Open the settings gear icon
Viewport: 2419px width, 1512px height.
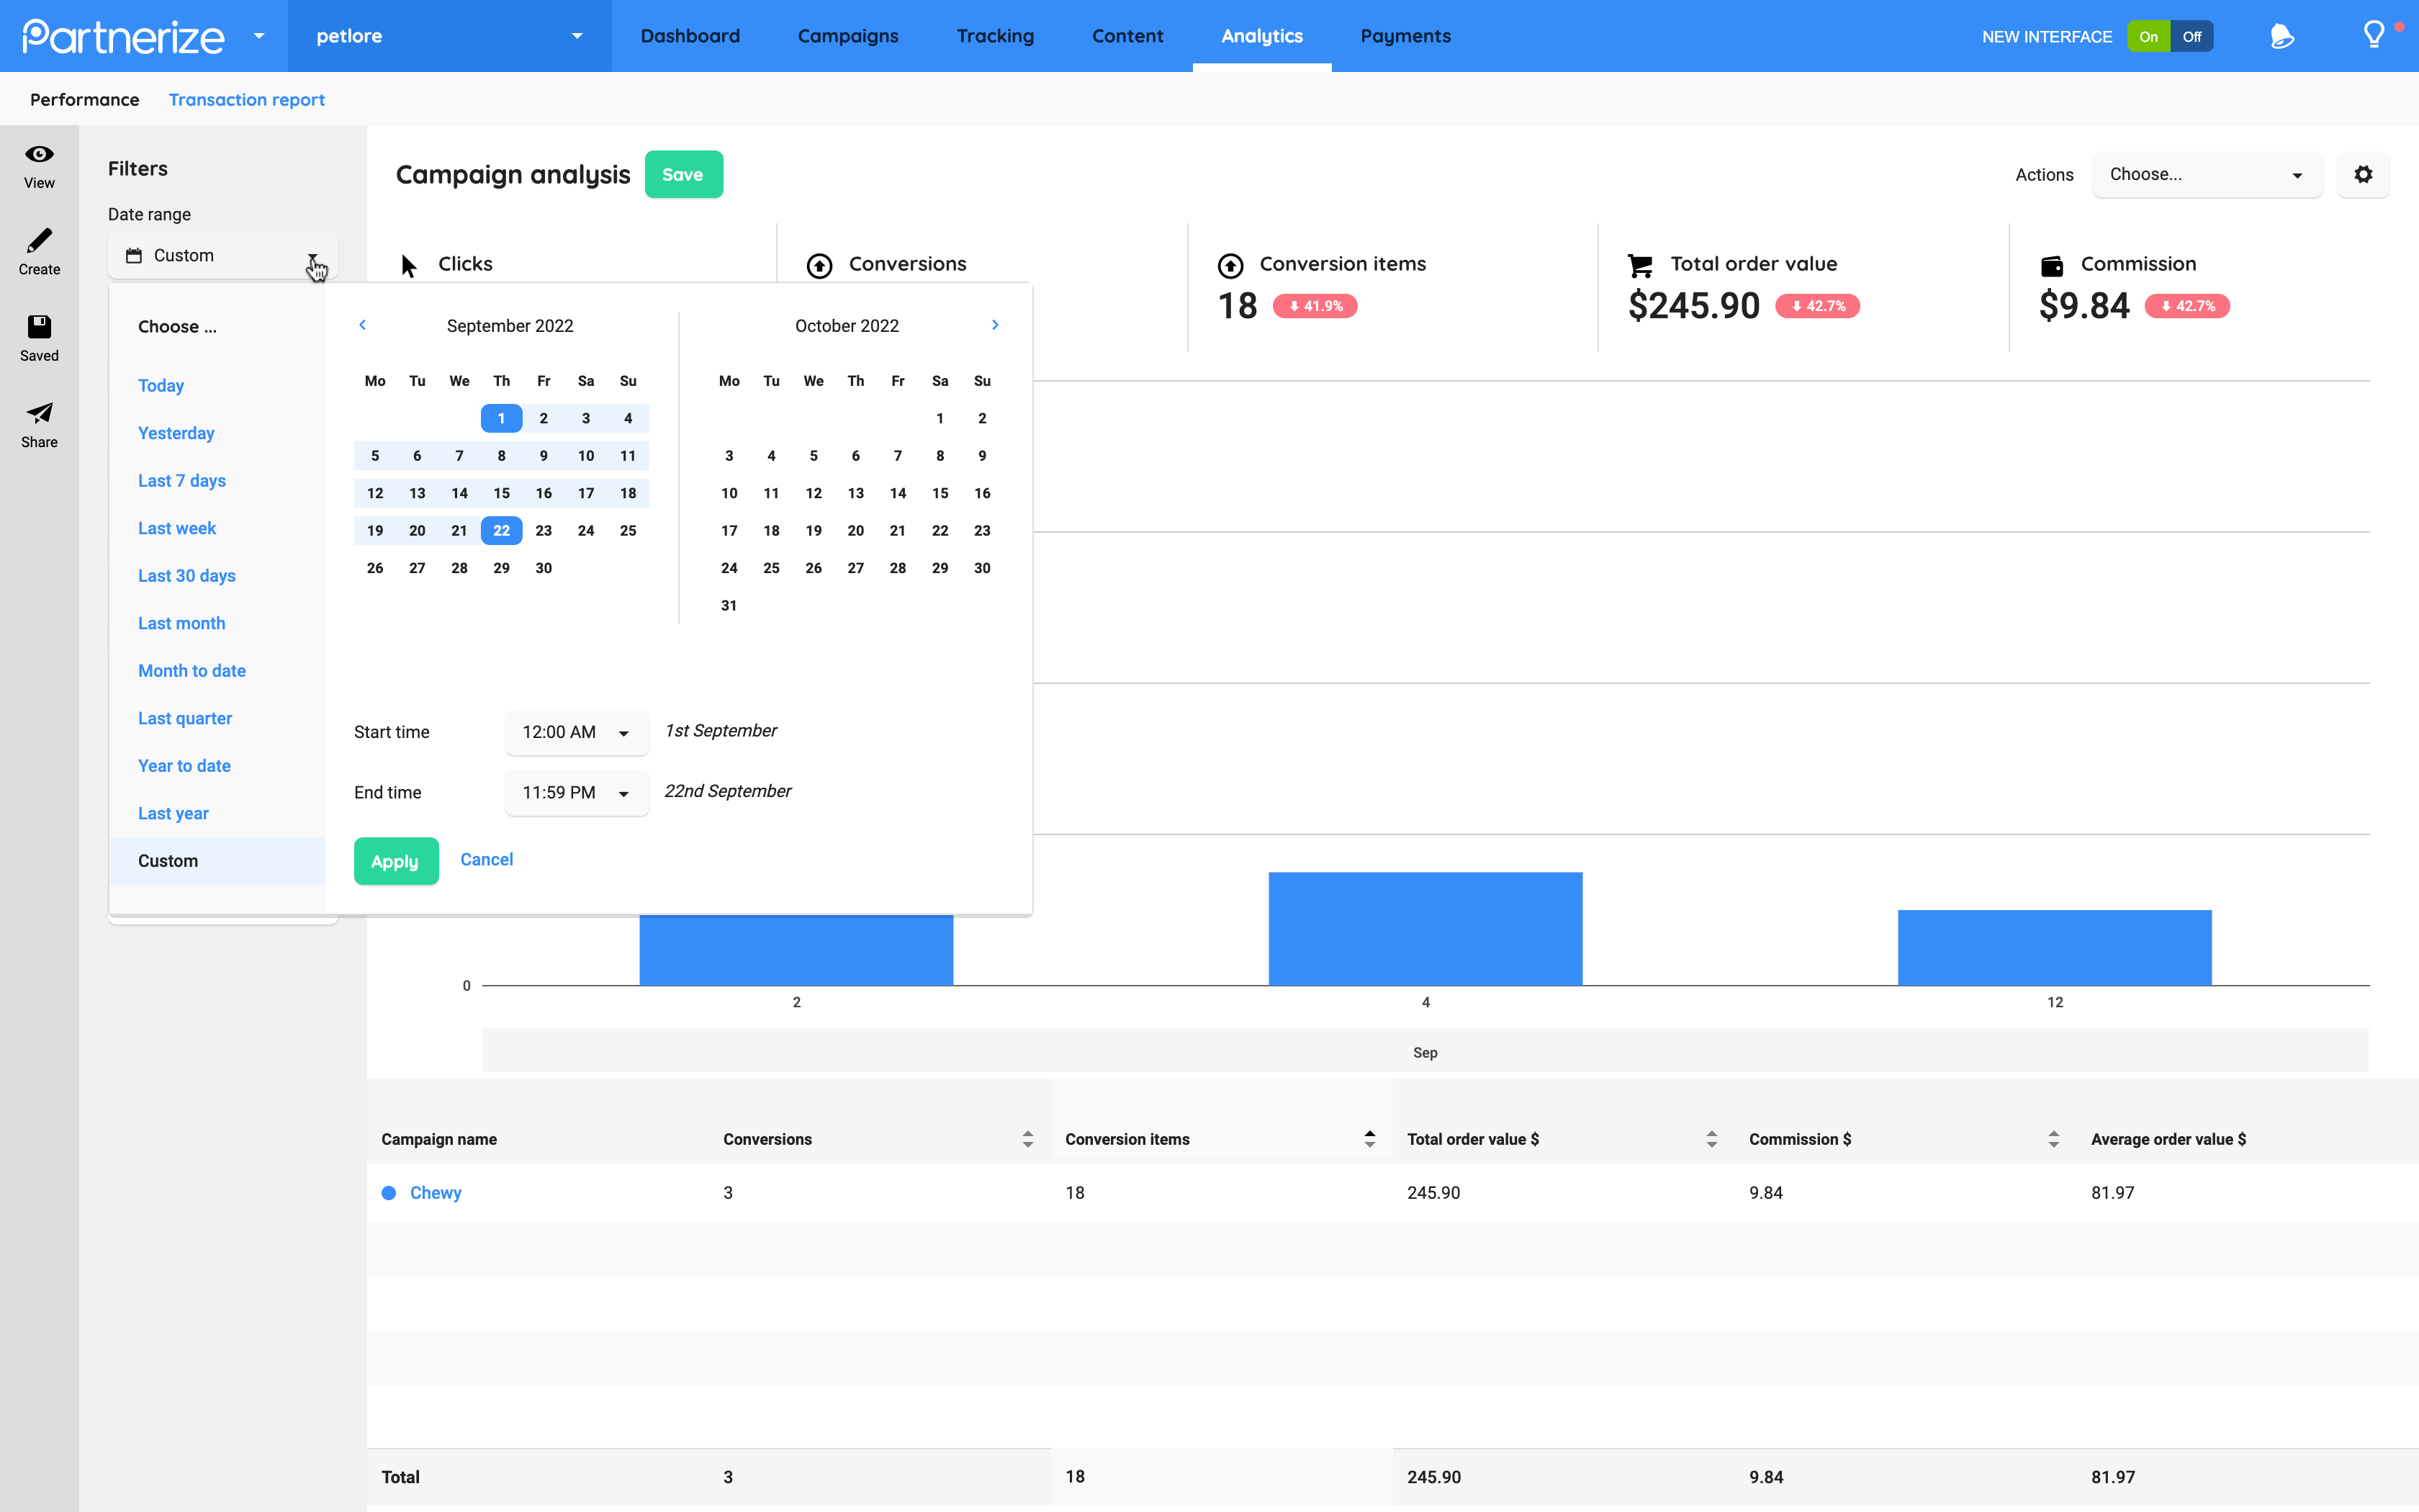click(2363, 175)
